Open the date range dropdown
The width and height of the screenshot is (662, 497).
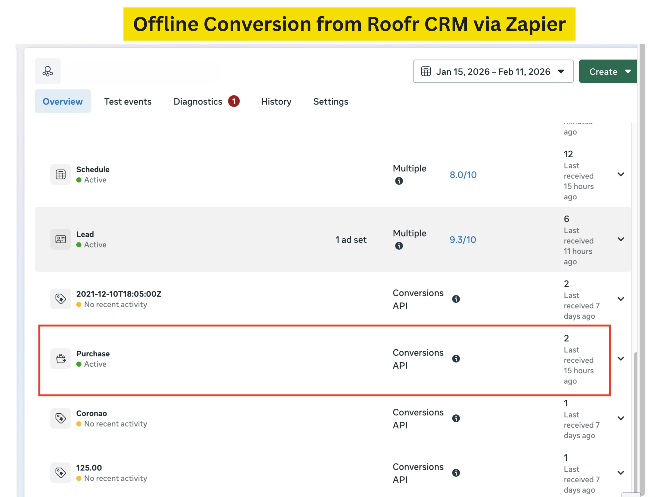tap(493, 71)
